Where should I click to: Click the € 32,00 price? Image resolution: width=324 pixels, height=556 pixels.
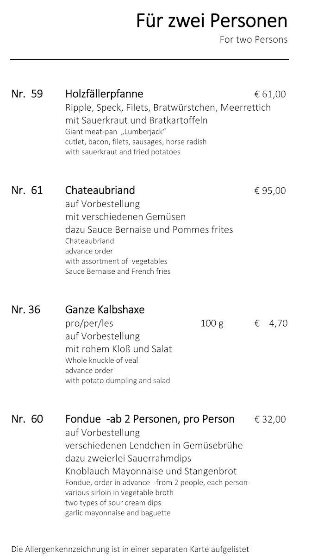click(x=270, y=420)
